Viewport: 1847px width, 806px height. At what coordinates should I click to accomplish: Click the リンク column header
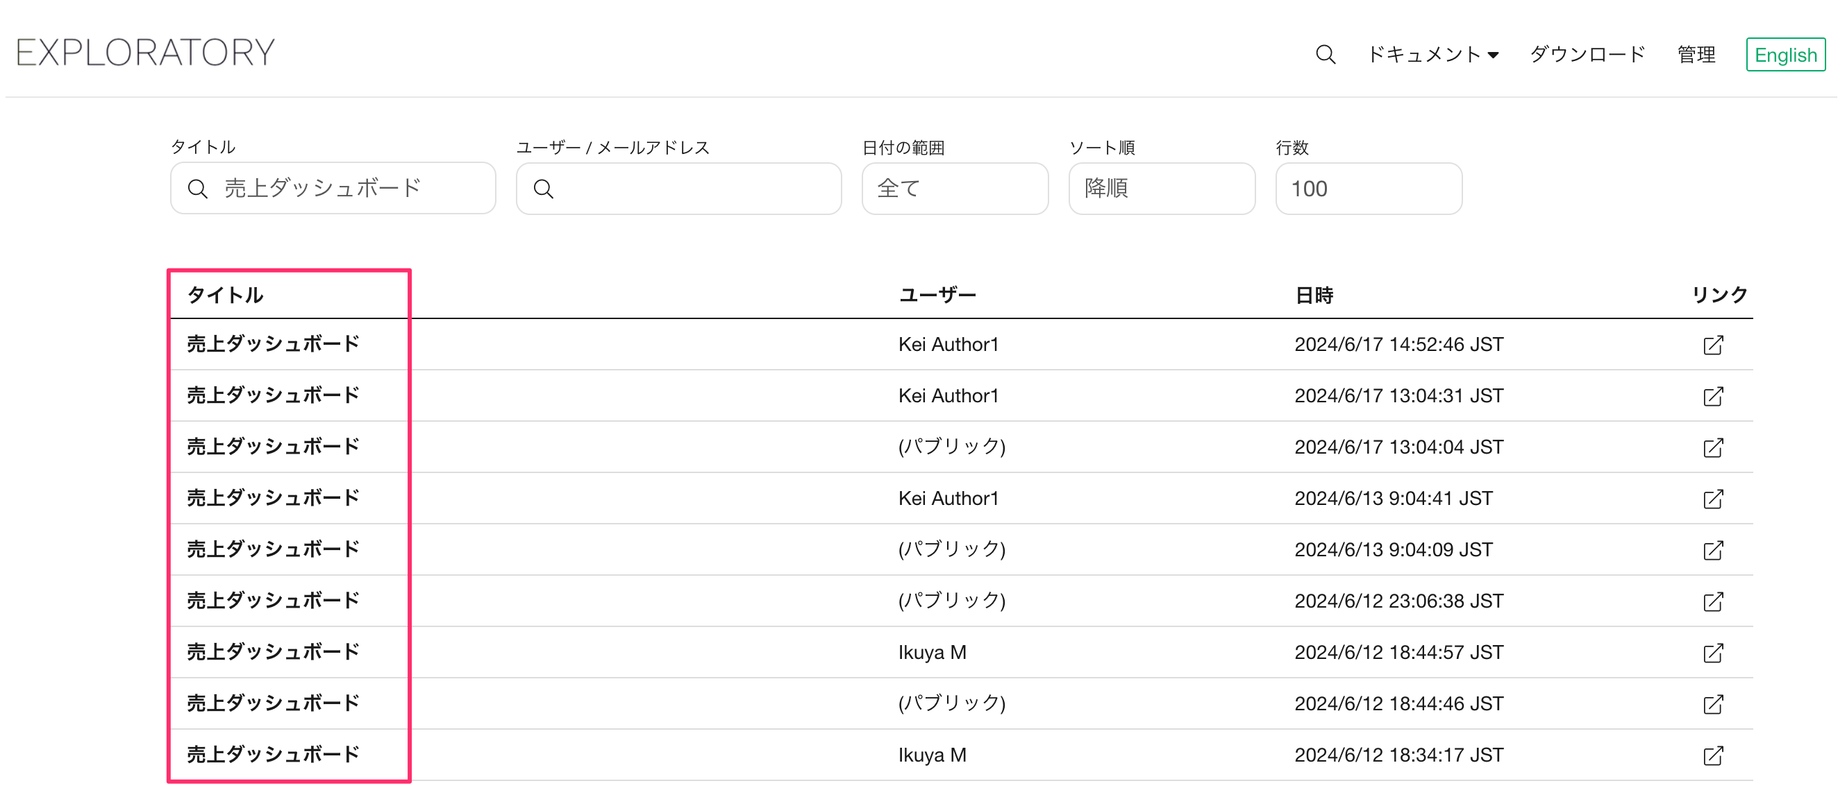coord(1719,295)
